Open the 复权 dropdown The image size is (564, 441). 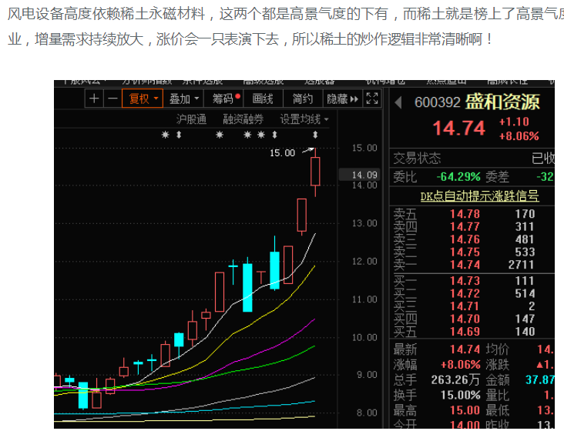coord(143,99)
